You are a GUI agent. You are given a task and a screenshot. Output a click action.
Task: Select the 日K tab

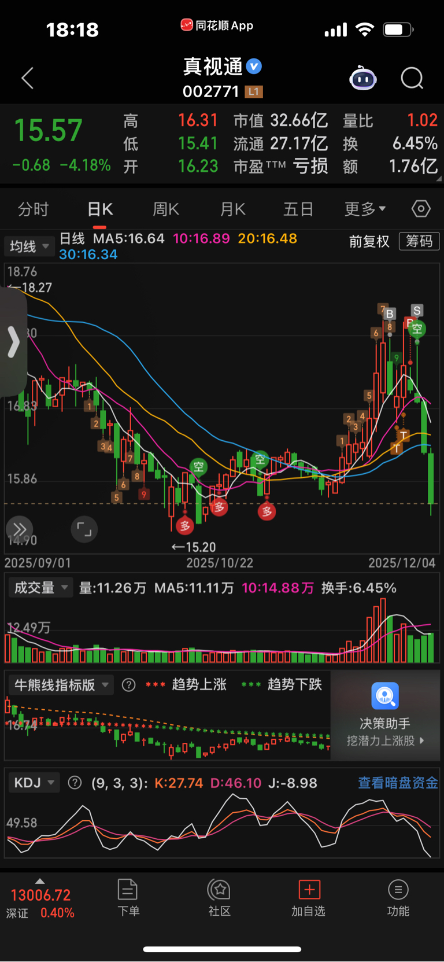[x=100, y=209]
